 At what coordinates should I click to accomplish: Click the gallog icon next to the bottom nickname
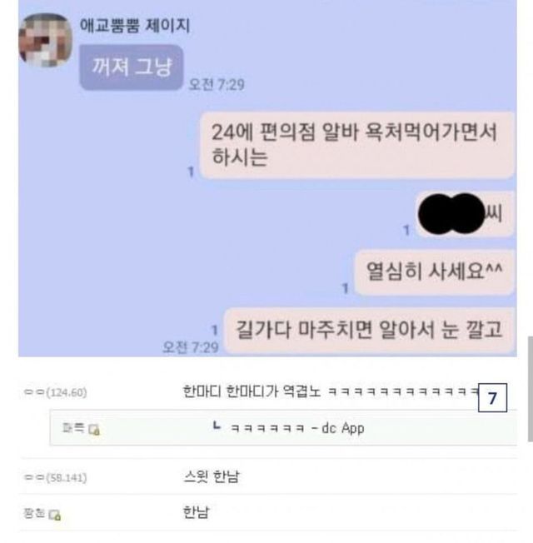55,515
